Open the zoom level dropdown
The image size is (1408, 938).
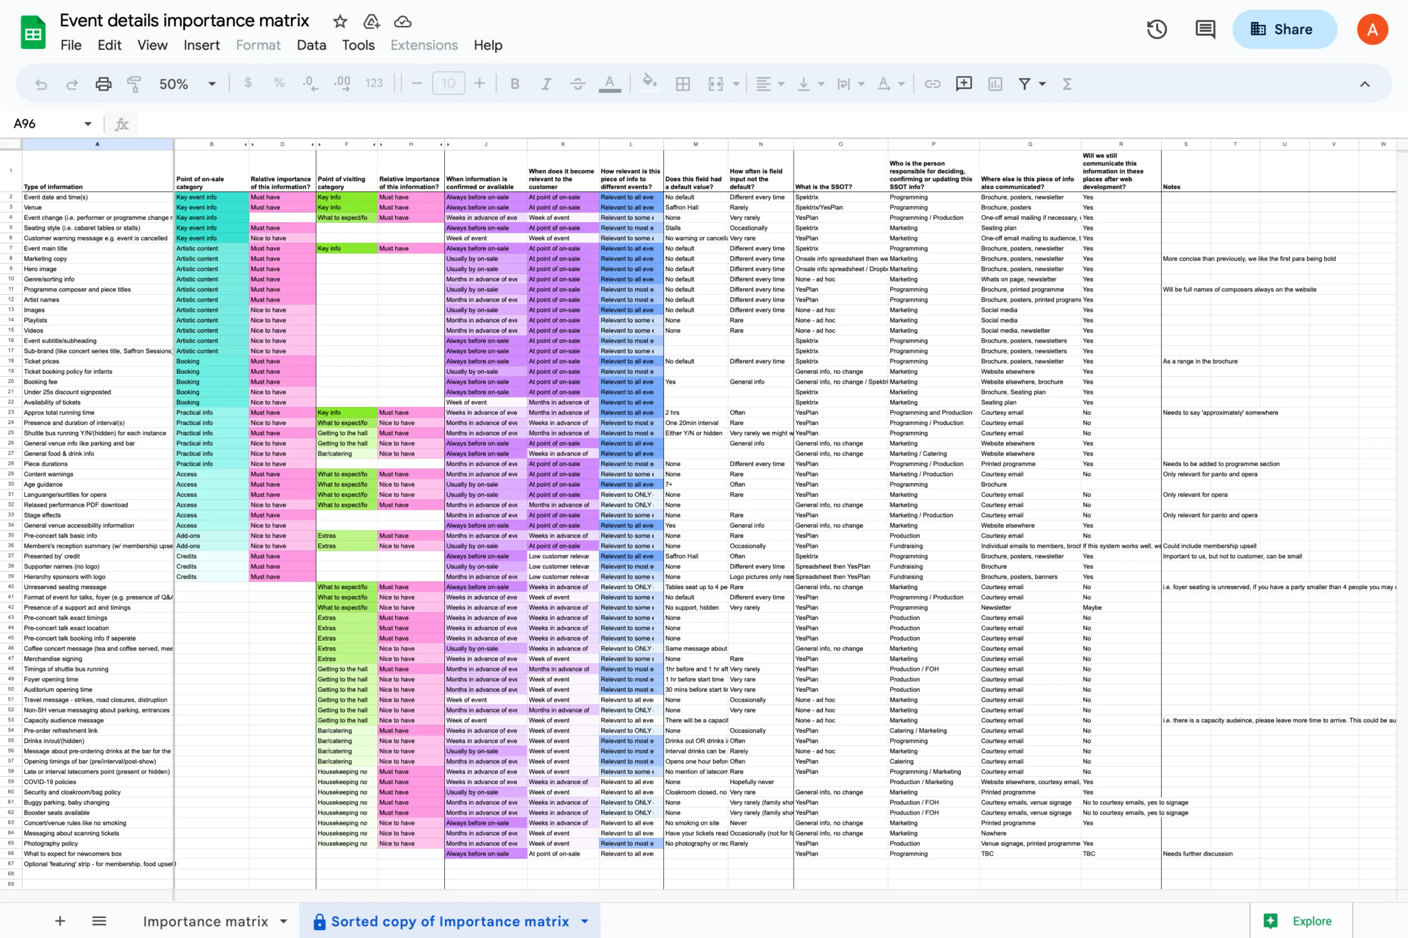(211, 84)
